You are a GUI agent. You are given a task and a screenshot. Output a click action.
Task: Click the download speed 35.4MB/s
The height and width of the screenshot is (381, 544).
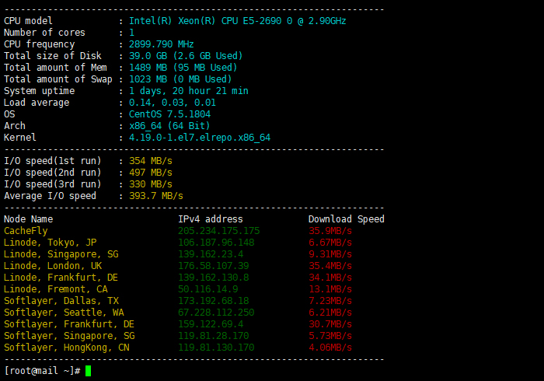330,266
